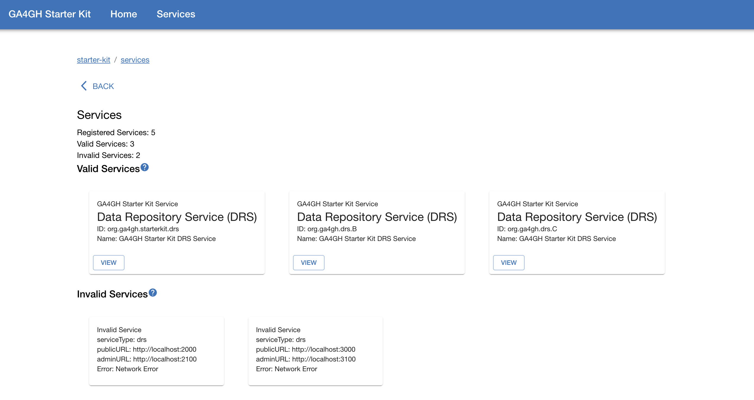Switch to the Services navigation item
Screen dimensions: 754x400
(x=176, y=14)
